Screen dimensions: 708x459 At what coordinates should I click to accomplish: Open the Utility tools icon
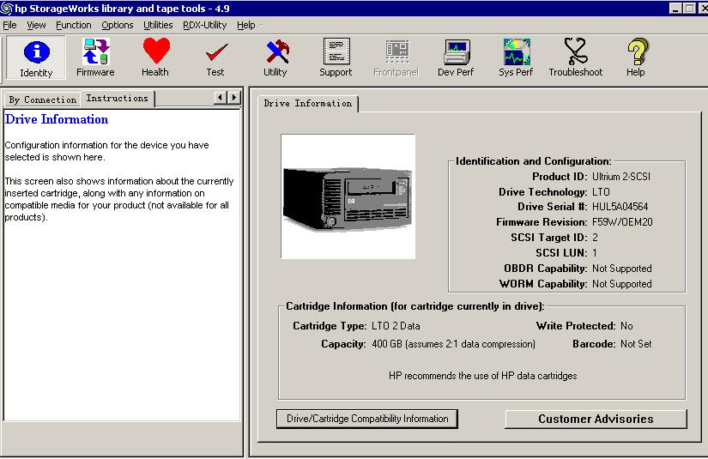pyautogui.click(x=275, y=57)
